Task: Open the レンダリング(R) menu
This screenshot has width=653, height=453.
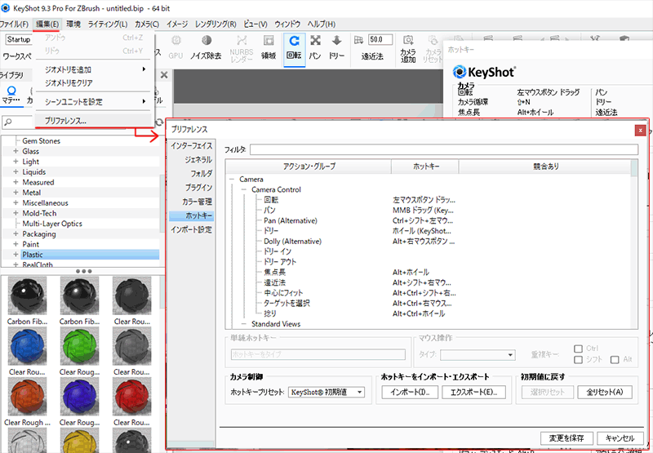Action: pyautogui.click(x=216, y=24)
